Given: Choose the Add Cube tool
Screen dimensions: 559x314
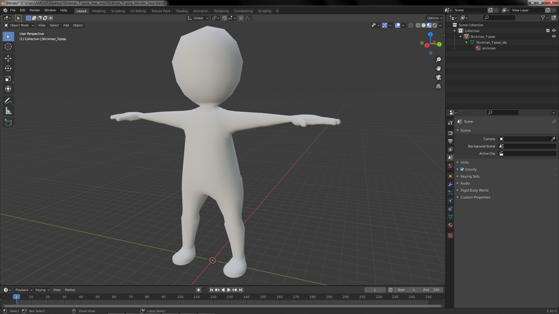Looking at the screenshot, I should pos(8,123).
